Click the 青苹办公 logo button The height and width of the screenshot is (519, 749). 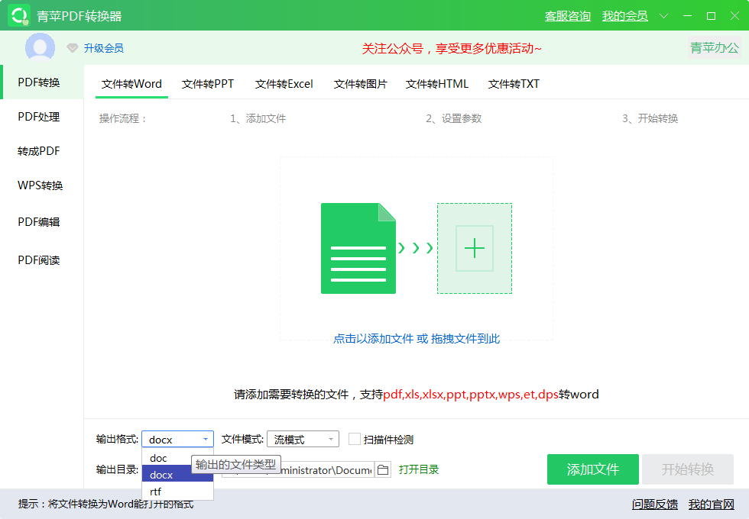[715, 48]
